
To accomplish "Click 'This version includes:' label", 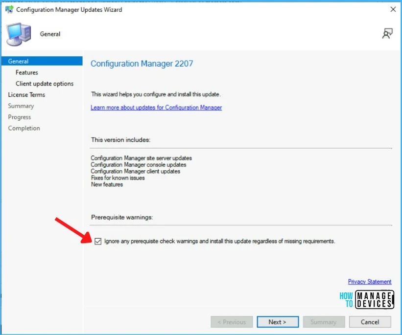I will point(120,140).
